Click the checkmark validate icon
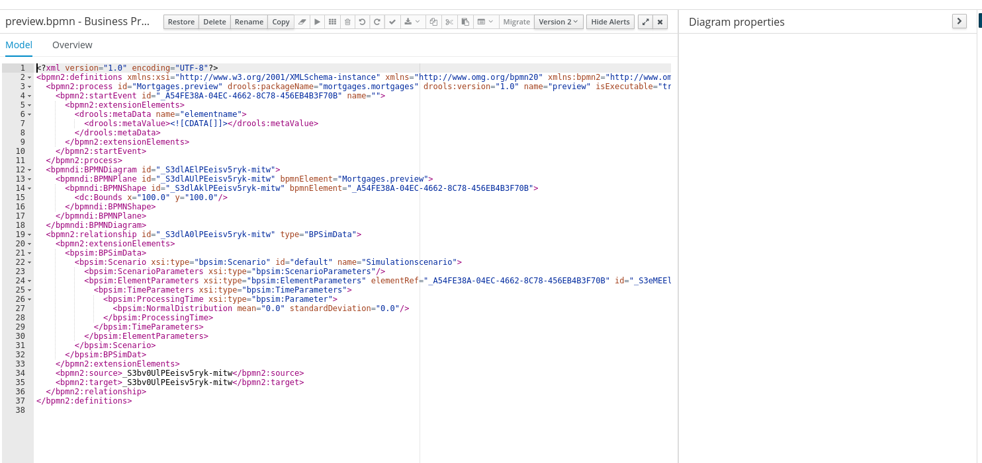 pyautogui.click(x=392, y=22)
